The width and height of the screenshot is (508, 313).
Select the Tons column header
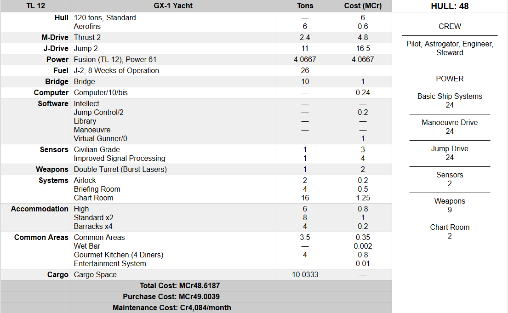pyautogui.click(x=305, y=6)
